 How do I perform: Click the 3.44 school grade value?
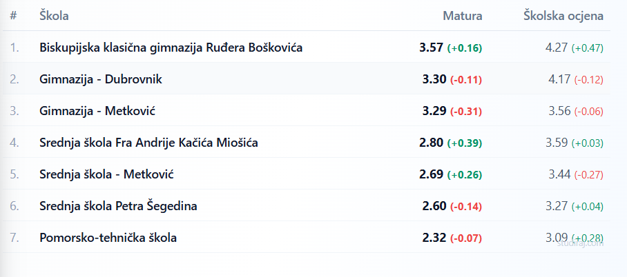pos(559,174)
